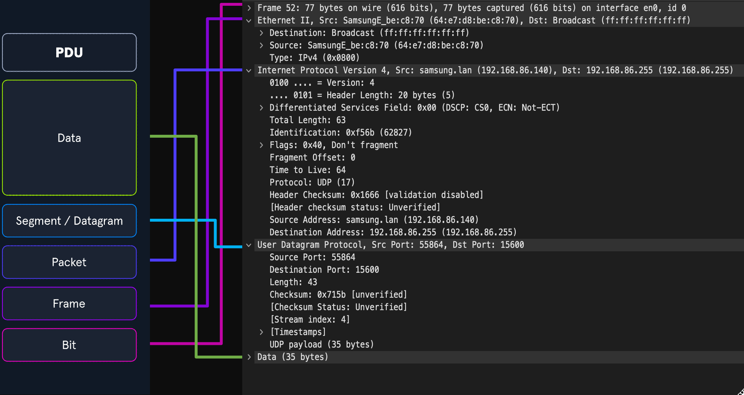744x395 pixels.
Task: Click the Packet PDU box
Action: pyautogui.click(x=69, y=262)
